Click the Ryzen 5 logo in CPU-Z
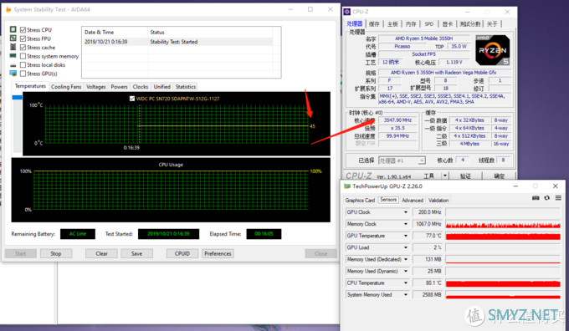This screenshot has width=569, height=331. [x=493, y=50]
